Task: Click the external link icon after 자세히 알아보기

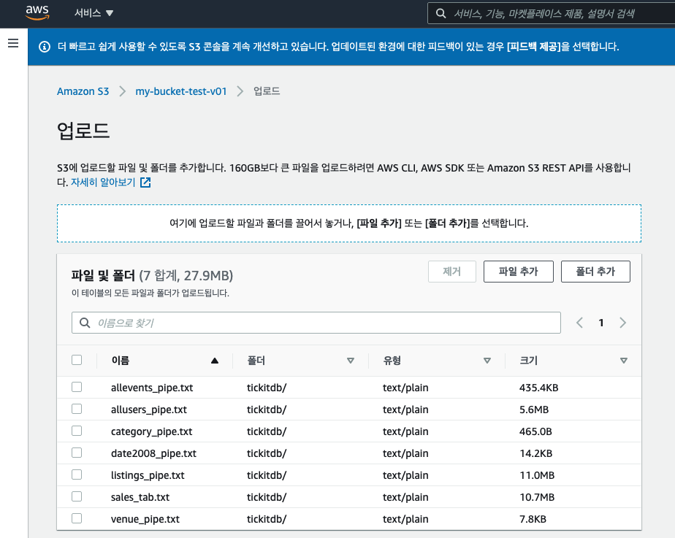Action: [x=145, y=182]
